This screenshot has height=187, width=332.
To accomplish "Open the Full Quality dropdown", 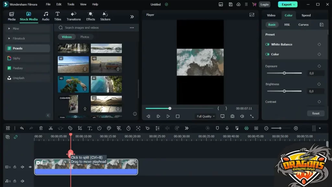I will click(x=205, y=116).
